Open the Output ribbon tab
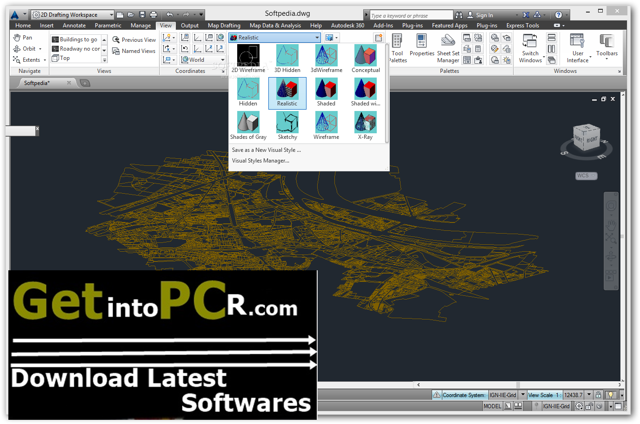This screenshot has width=640, height=424. [190, 26]
